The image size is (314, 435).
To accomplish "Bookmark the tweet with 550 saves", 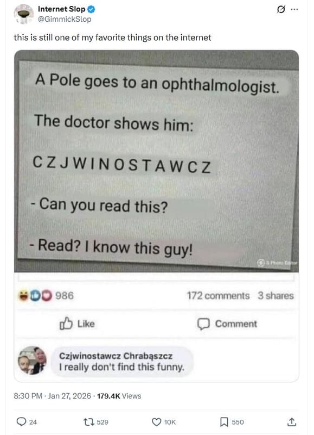I will [232, 422].
